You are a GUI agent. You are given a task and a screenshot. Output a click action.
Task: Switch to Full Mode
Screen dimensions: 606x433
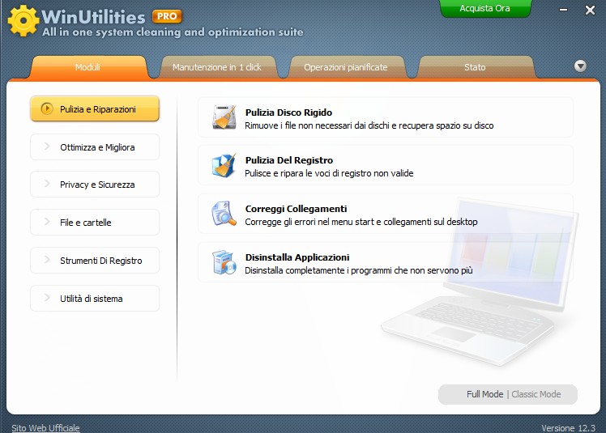coord(485,394)
